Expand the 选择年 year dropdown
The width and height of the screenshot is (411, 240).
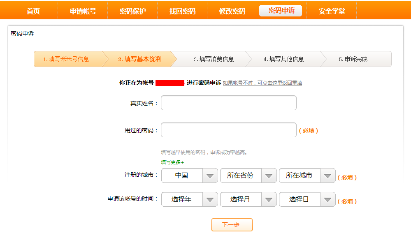[x=189, y=200]
